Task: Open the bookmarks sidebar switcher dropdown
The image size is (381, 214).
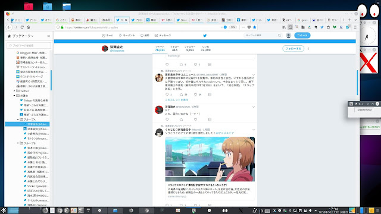Action: pyautogui.click(x=21, y=36)
